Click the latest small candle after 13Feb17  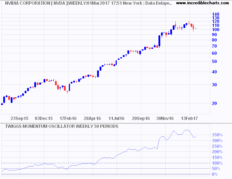(x=196, y=28)
